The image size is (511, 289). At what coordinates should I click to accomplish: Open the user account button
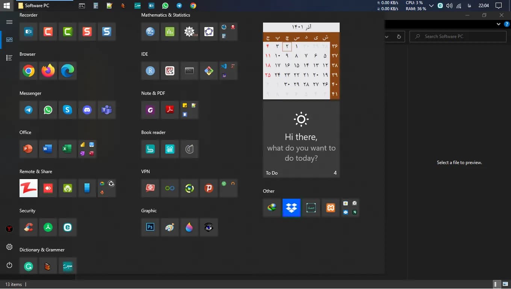(9, 228)
